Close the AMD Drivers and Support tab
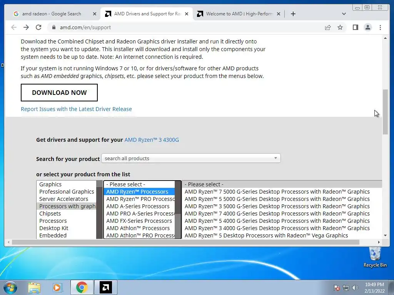Viewport: 394px width, 295px height. 187,14
